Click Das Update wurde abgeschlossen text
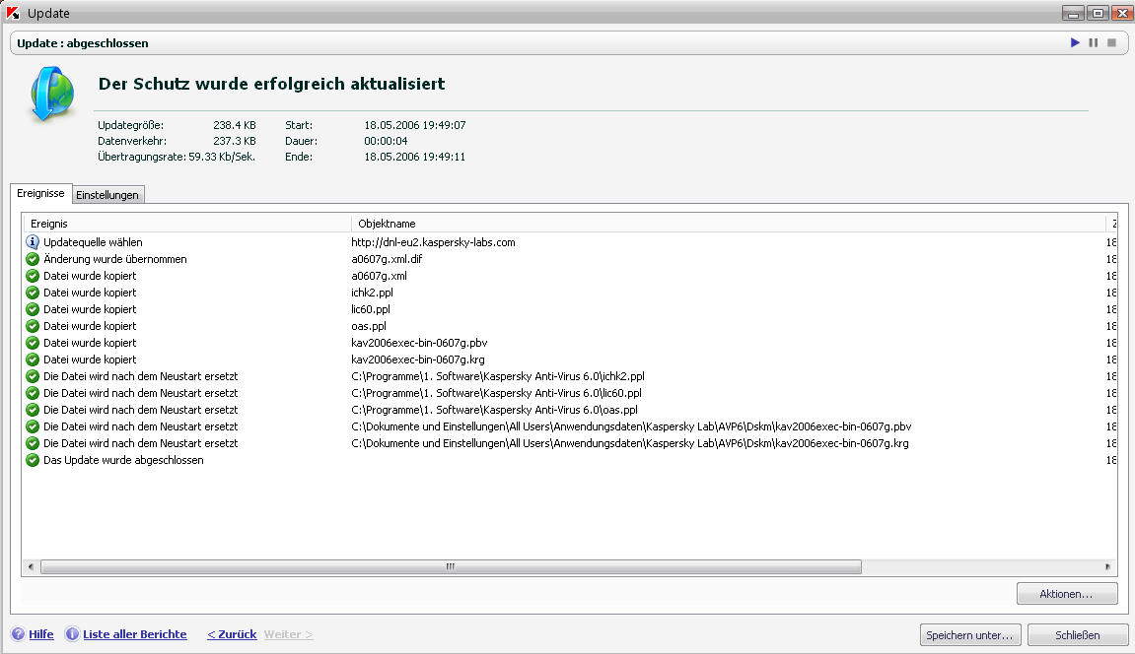The image size is (1135, 654). pyautogui.click(x=123, y=460)
